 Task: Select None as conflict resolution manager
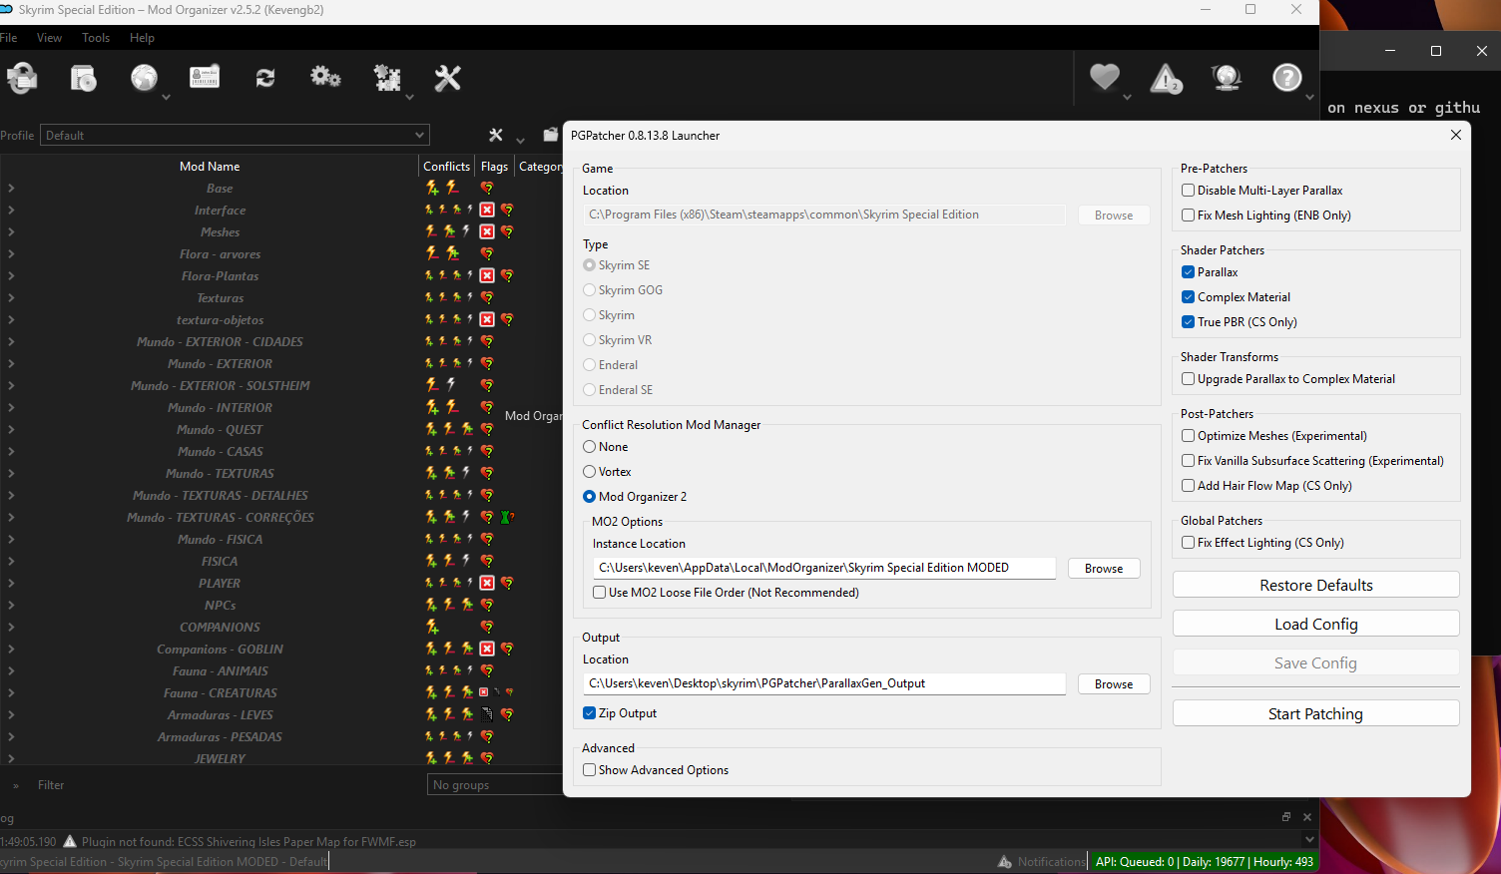(589, 447)
